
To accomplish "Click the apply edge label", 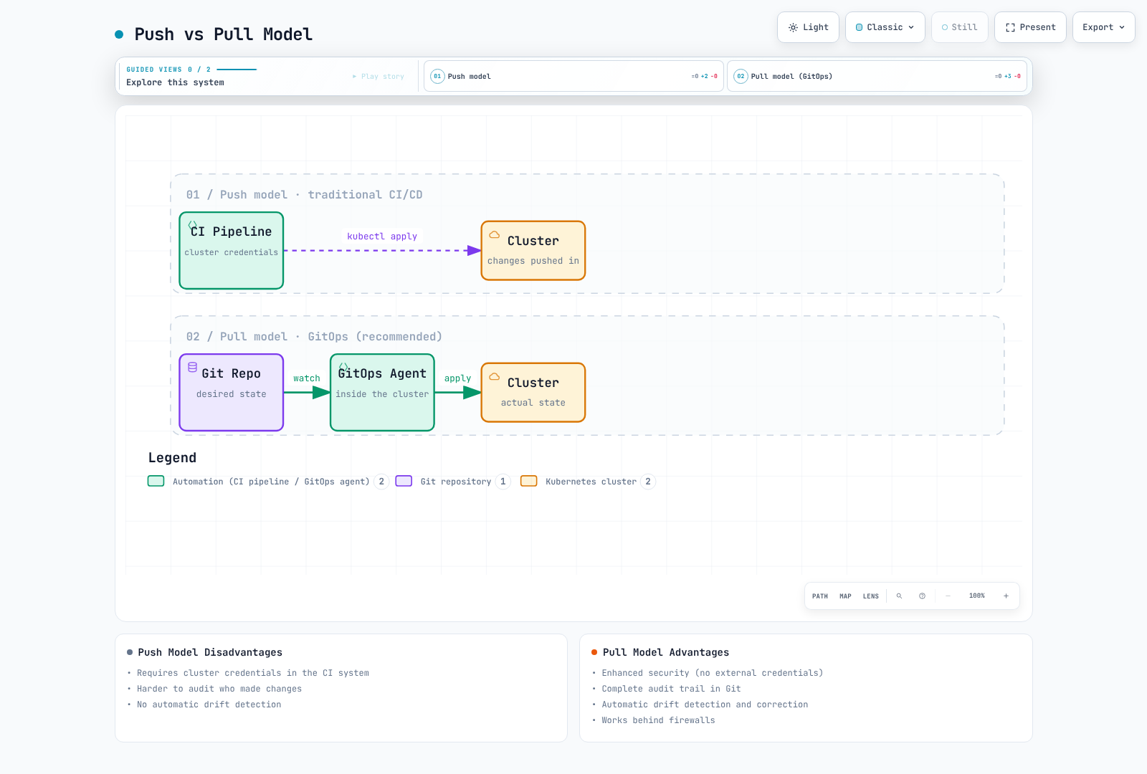I will pos(457,378).
